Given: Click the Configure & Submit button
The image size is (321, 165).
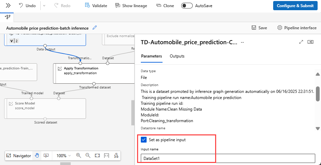Looking at the screenshot, I should 295,6.
